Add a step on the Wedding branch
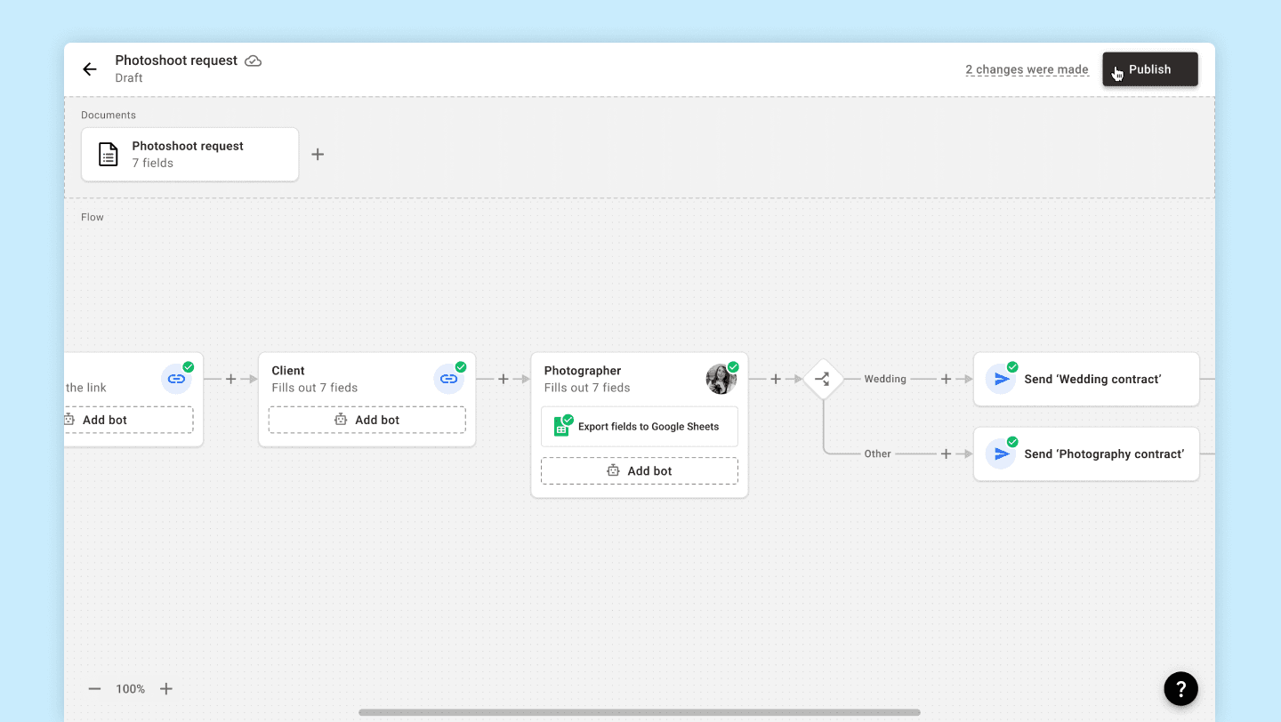 coord(946,379)
